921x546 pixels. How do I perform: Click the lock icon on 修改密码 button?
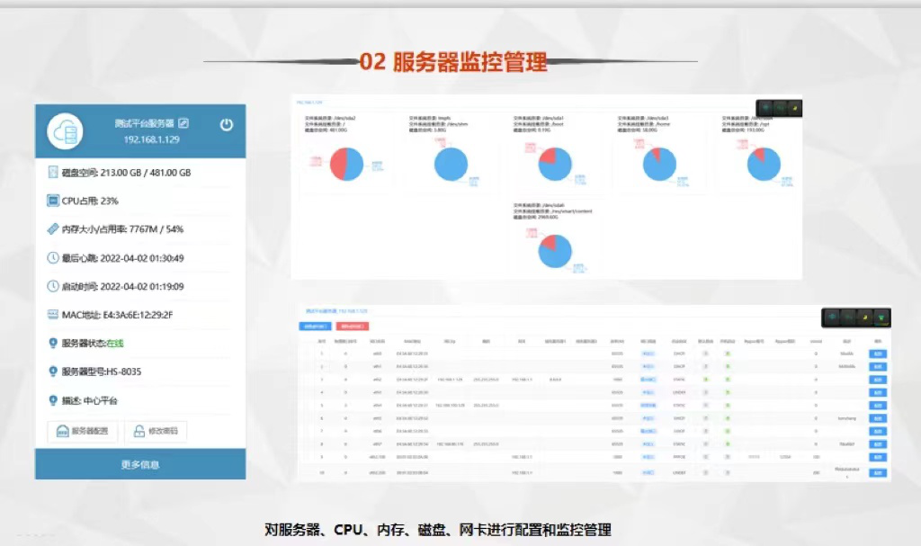139,430
